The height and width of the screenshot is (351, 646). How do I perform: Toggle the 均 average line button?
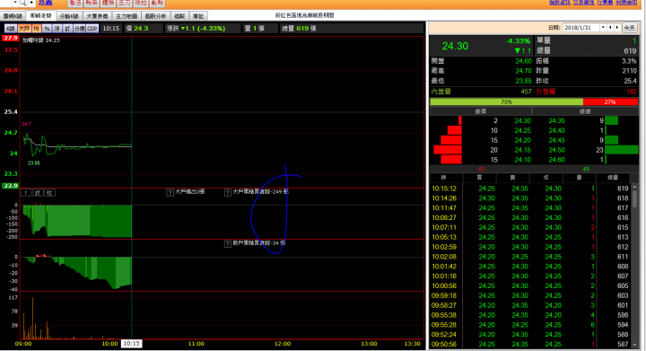36,29
